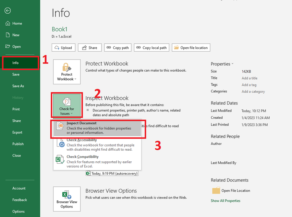This screenshot has height=217, width=292.
Task: Go to Save As in sidebar
Action: [18, 86]
